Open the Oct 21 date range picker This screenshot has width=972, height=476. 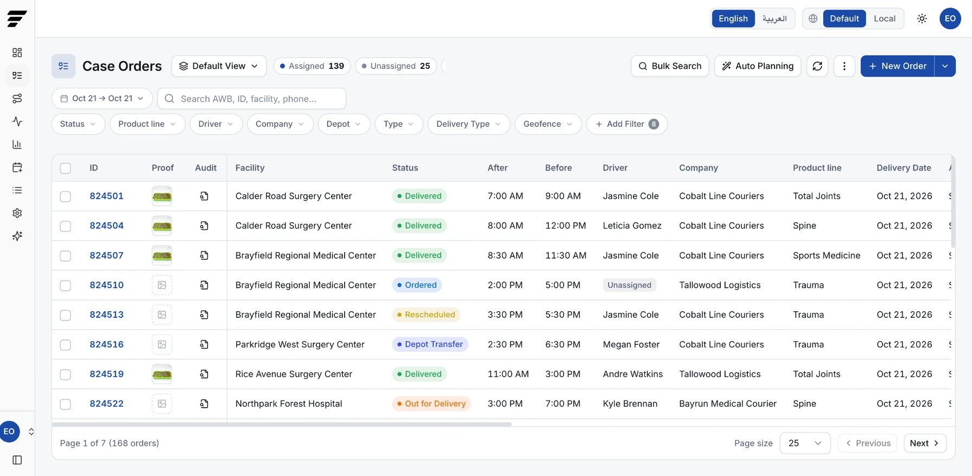point(102,99)
